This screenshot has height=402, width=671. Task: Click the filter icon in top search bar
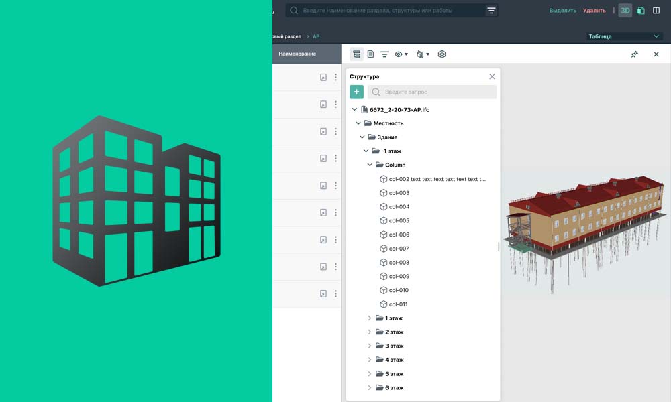[x=492, y=11]
